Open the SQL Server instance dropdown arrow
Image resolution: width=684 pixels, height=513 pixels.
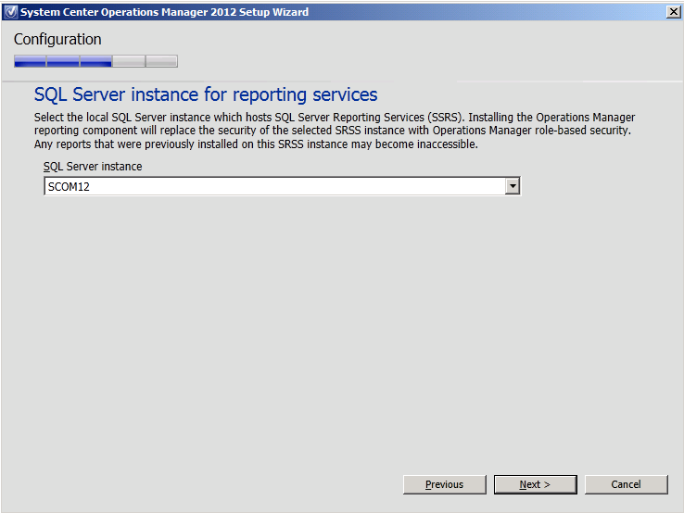pyautogui.click(x=513, y=186)
